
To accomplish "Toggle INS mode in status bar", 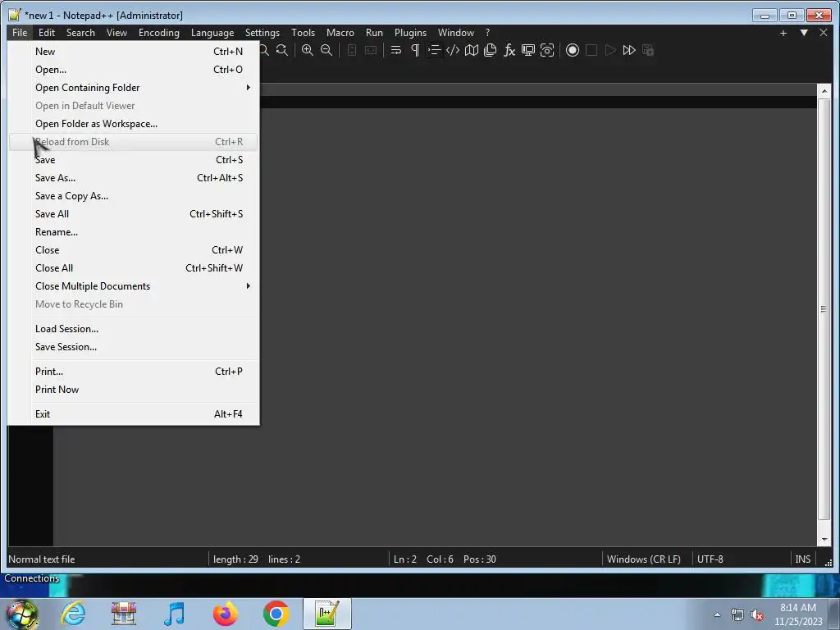I will pyautogui.click(x=802, y=559).
